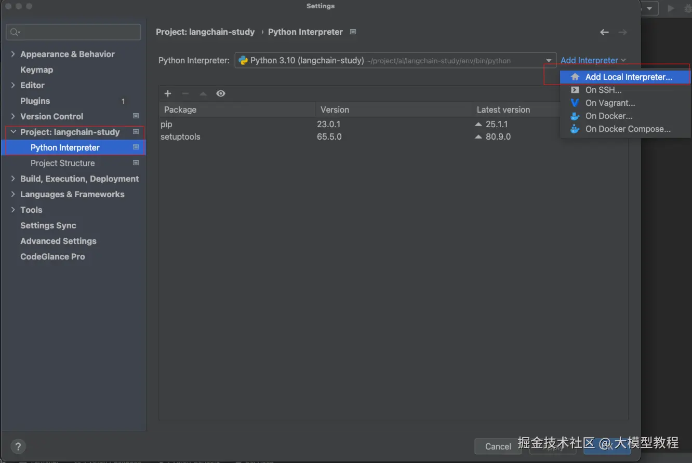
Task: Click pip upgrade-available arrow icon
Action: [x=478, y=125]
